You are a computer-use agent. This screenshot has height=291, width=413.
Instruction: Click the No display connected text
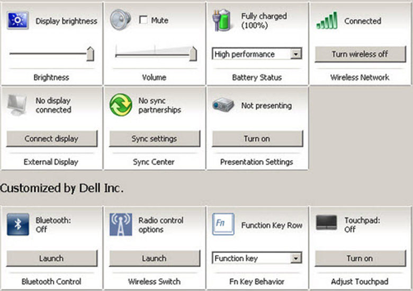[x=53, y=105]
